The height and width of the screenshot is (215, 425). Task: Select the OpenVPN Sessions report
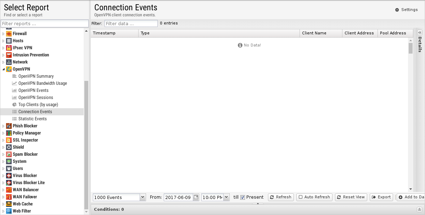[36, 97]
